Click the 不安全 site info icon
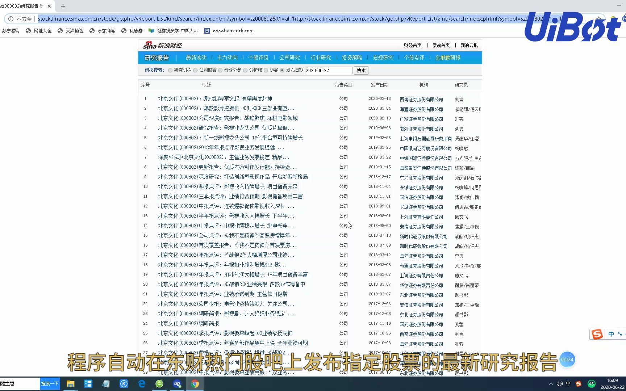Screen dimensions: 626x391 (x=11, y=19)
